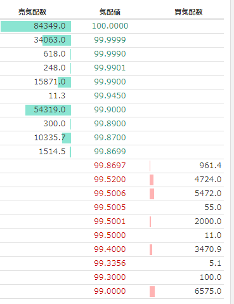Select ask price 99.9901
Image resolution: width=234 pixels, height=304 pixels.
coord(110,68)
